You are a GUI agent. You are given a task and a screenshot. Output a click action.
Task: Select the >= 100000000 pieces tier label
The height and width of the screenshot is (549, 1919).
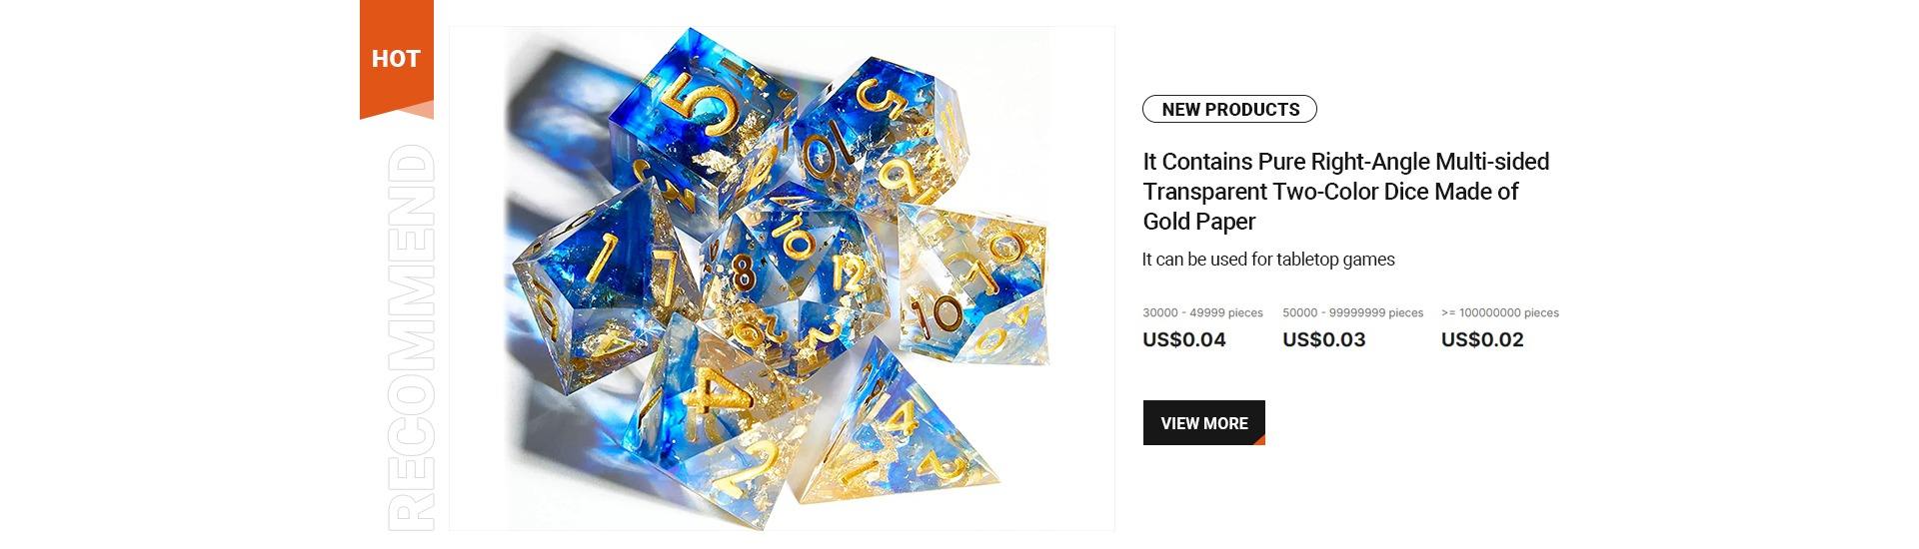coord(1499,312)
